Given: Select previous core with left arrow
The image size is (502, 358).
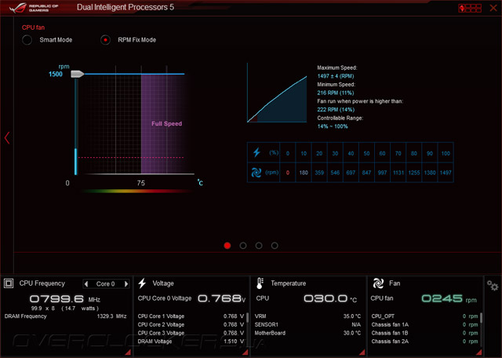Looking at the screenshot, I should click(x=86, y=284).
